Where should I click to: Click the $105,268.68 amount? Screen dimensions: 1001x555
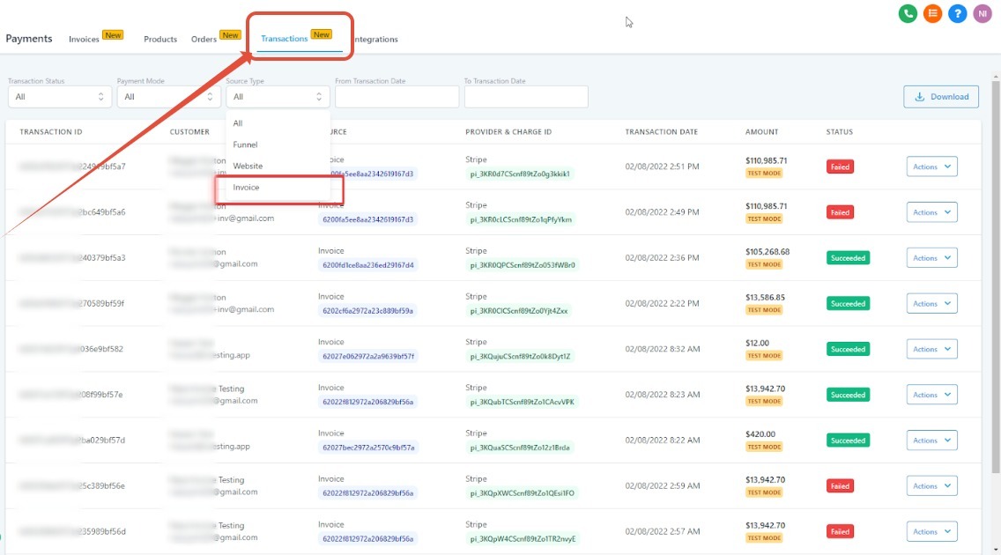[767, 251]
